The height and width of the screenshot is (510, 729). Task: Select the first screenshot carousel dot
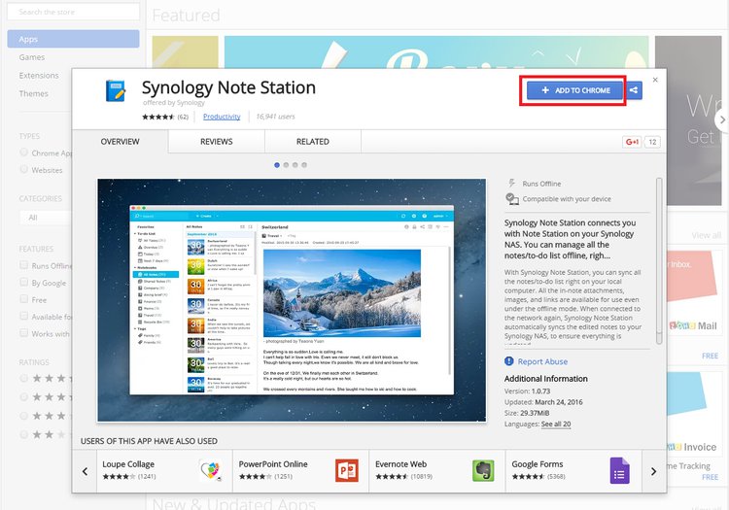click(277, 165)
